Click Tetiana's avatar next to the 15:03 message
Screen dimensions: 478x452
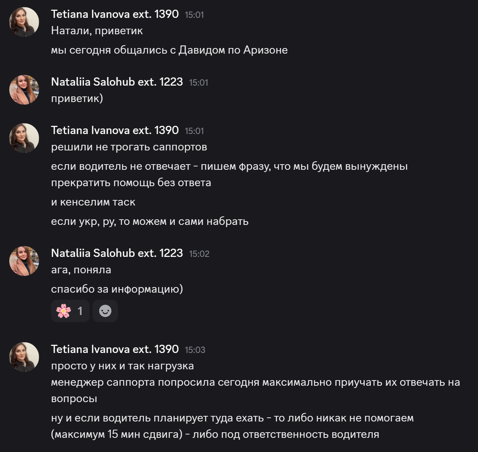[24, 357]
